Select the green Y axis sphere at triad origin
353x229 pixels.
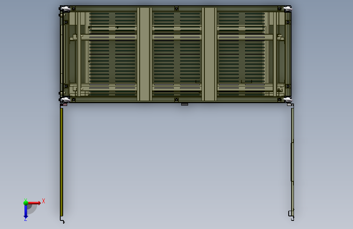[26, 203]
